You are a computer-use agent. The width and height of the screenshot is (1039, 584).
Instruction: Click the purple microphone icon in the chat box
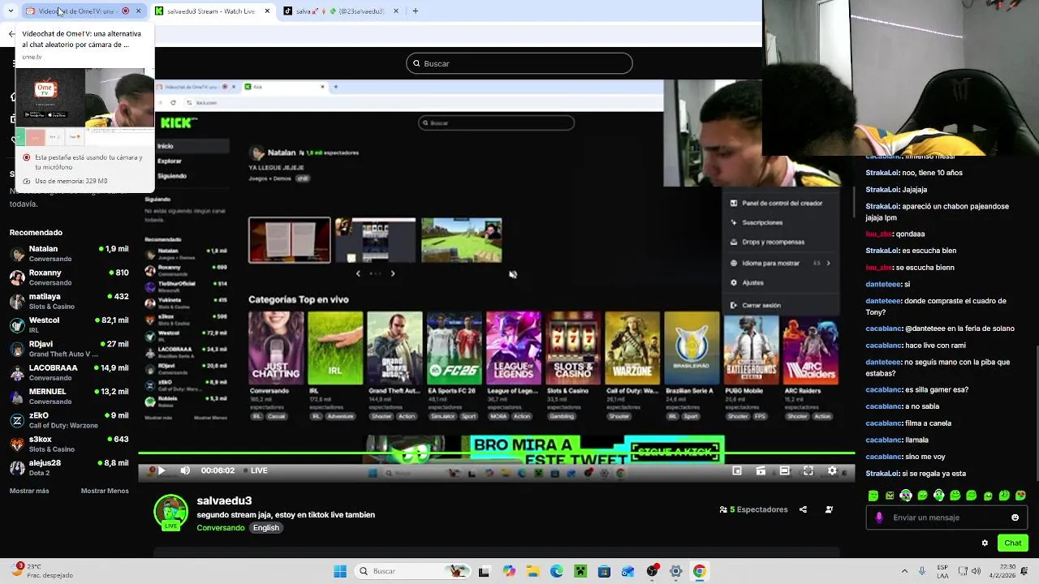(879, 517)
